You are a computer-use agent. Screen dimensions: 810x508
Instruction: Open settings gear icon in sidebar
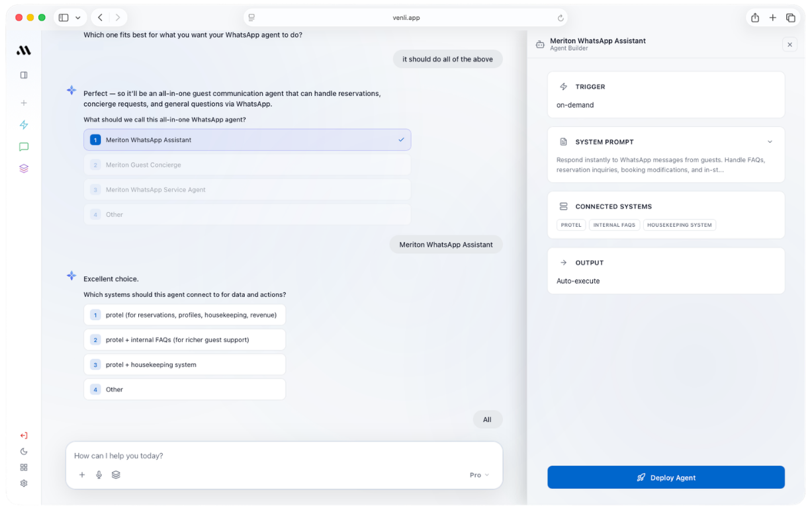24,484
